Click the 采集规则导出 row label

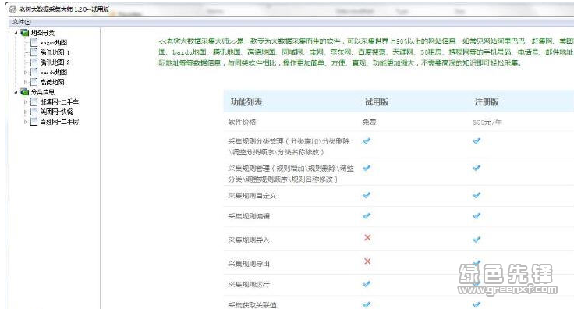tap(249, 264)
